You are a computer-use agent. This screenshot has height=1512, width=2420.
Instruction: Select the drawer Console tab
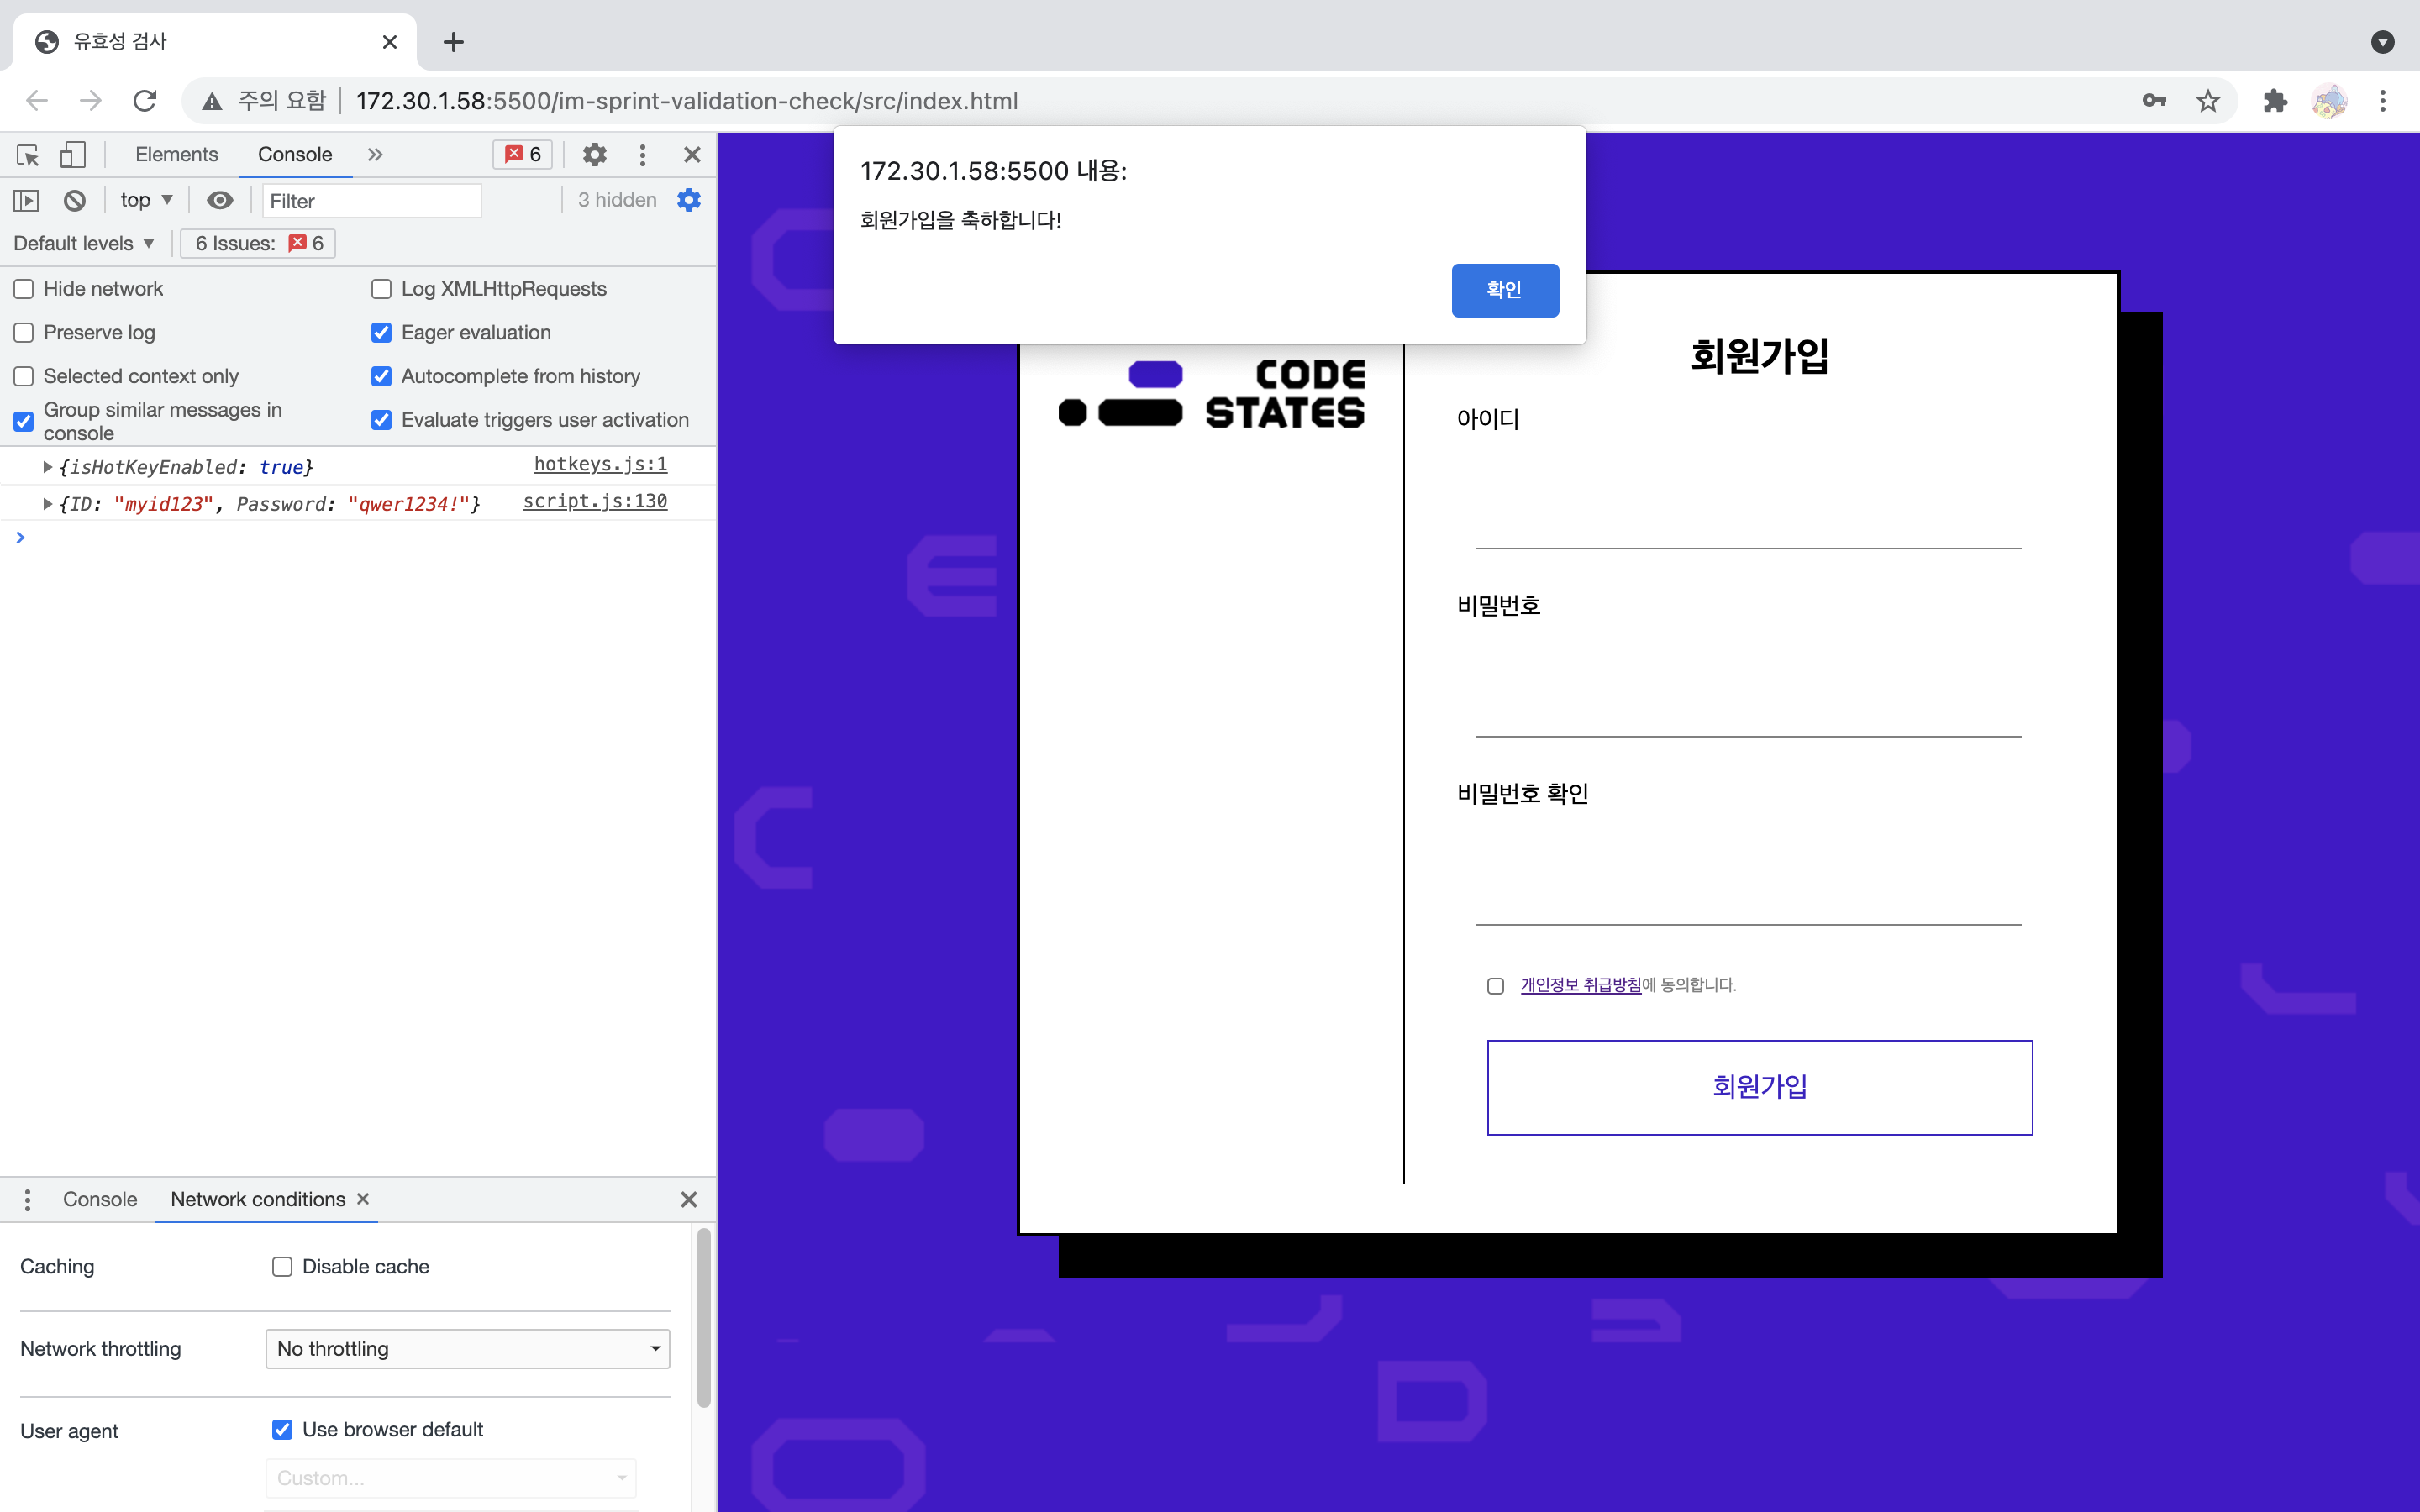pos(100,1200)
